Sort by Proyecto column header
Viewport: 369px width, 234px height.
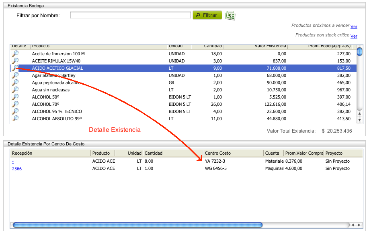click(x=343, y=153)
